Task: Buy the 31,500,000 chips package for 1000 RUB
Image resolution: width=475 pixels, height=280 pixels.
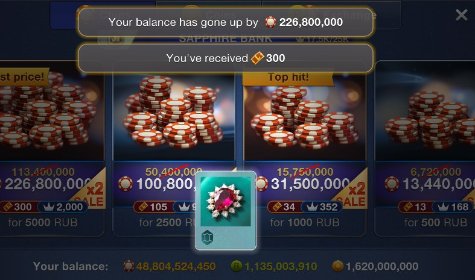Action: (305, 148)
